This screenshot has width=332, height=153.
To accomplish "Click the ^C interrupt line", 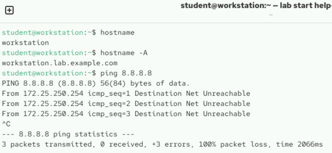I will point(6,124).
